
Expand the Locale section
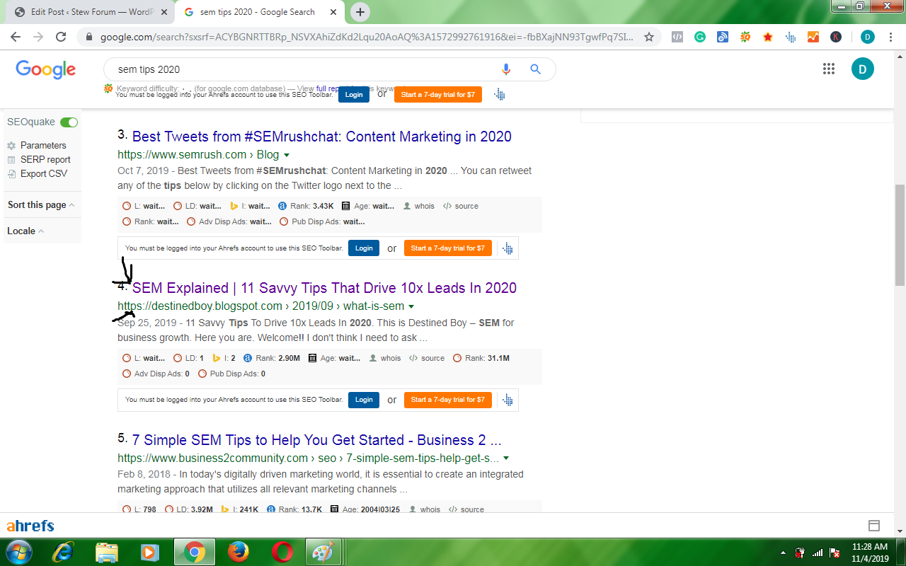(x=25, y=231)
